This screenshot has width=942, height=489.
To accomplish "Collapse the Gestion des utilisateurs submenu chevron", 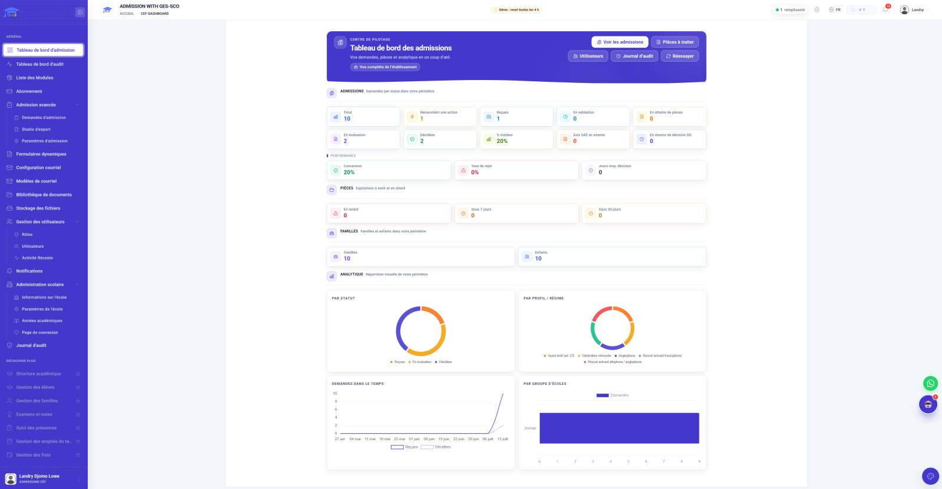I will [77, 222].
